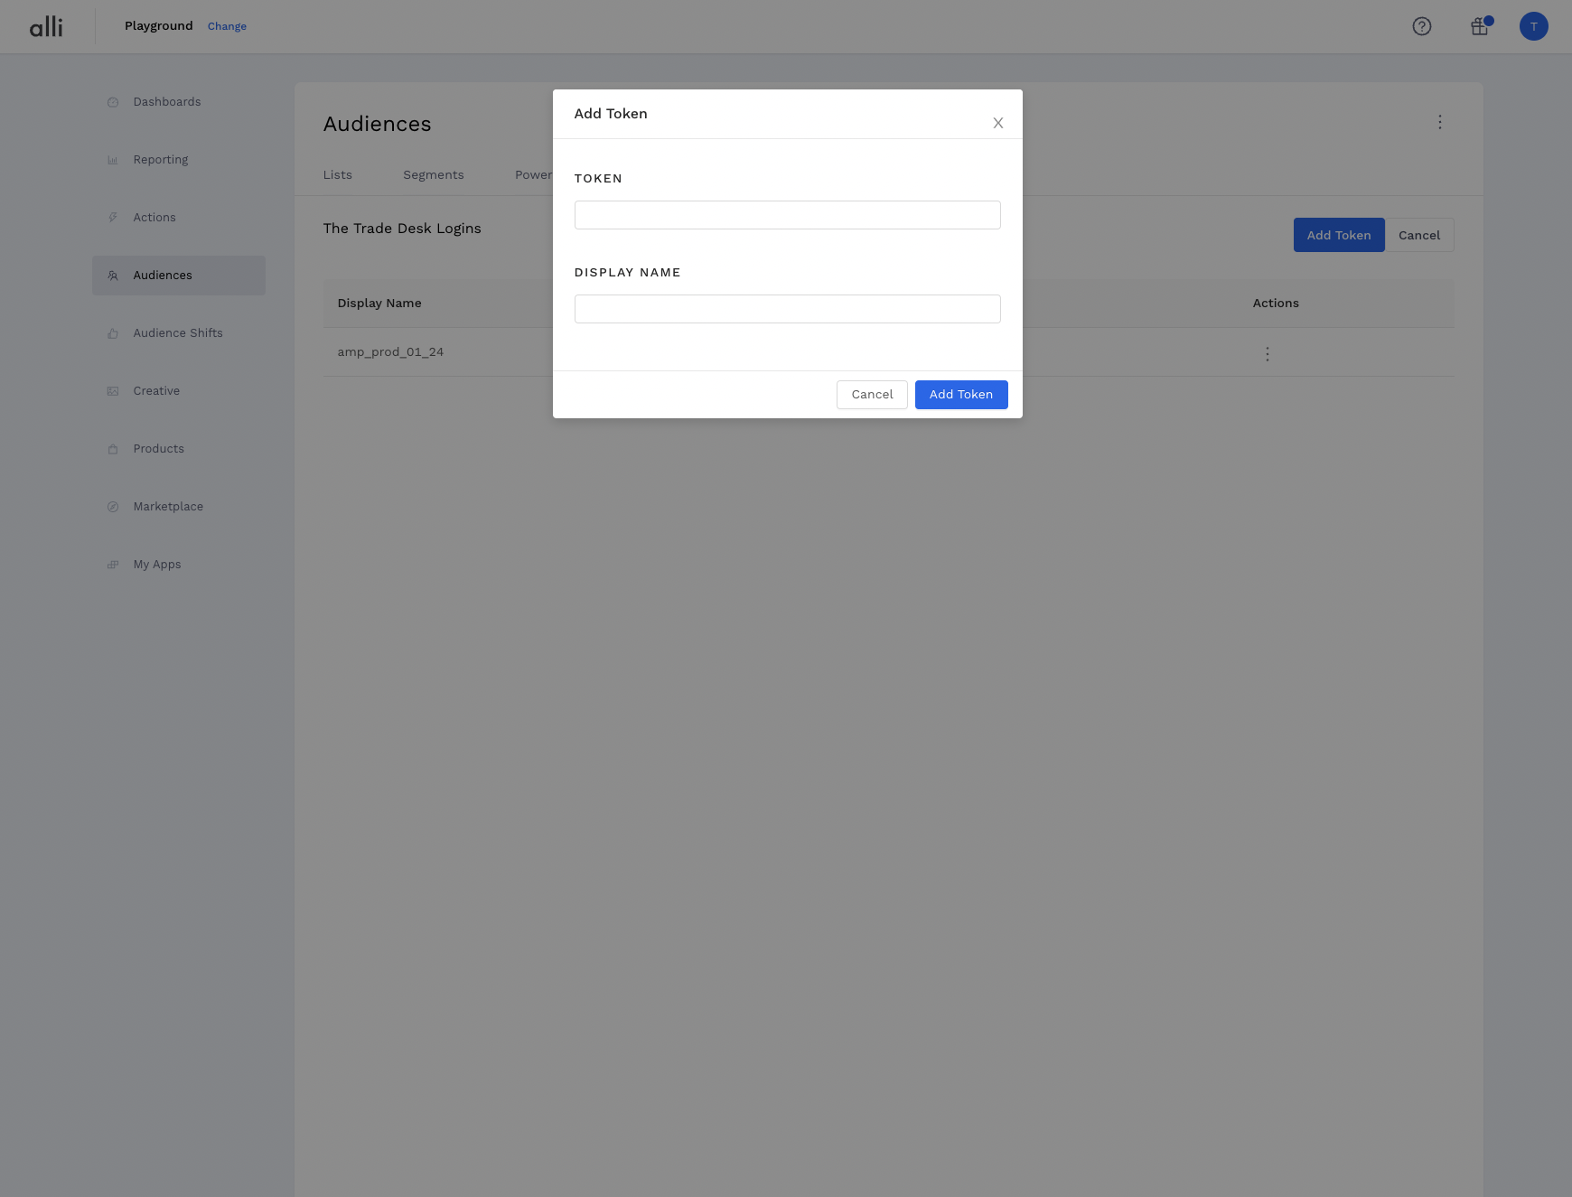Open Audience Shifts from sidebar

178,333
